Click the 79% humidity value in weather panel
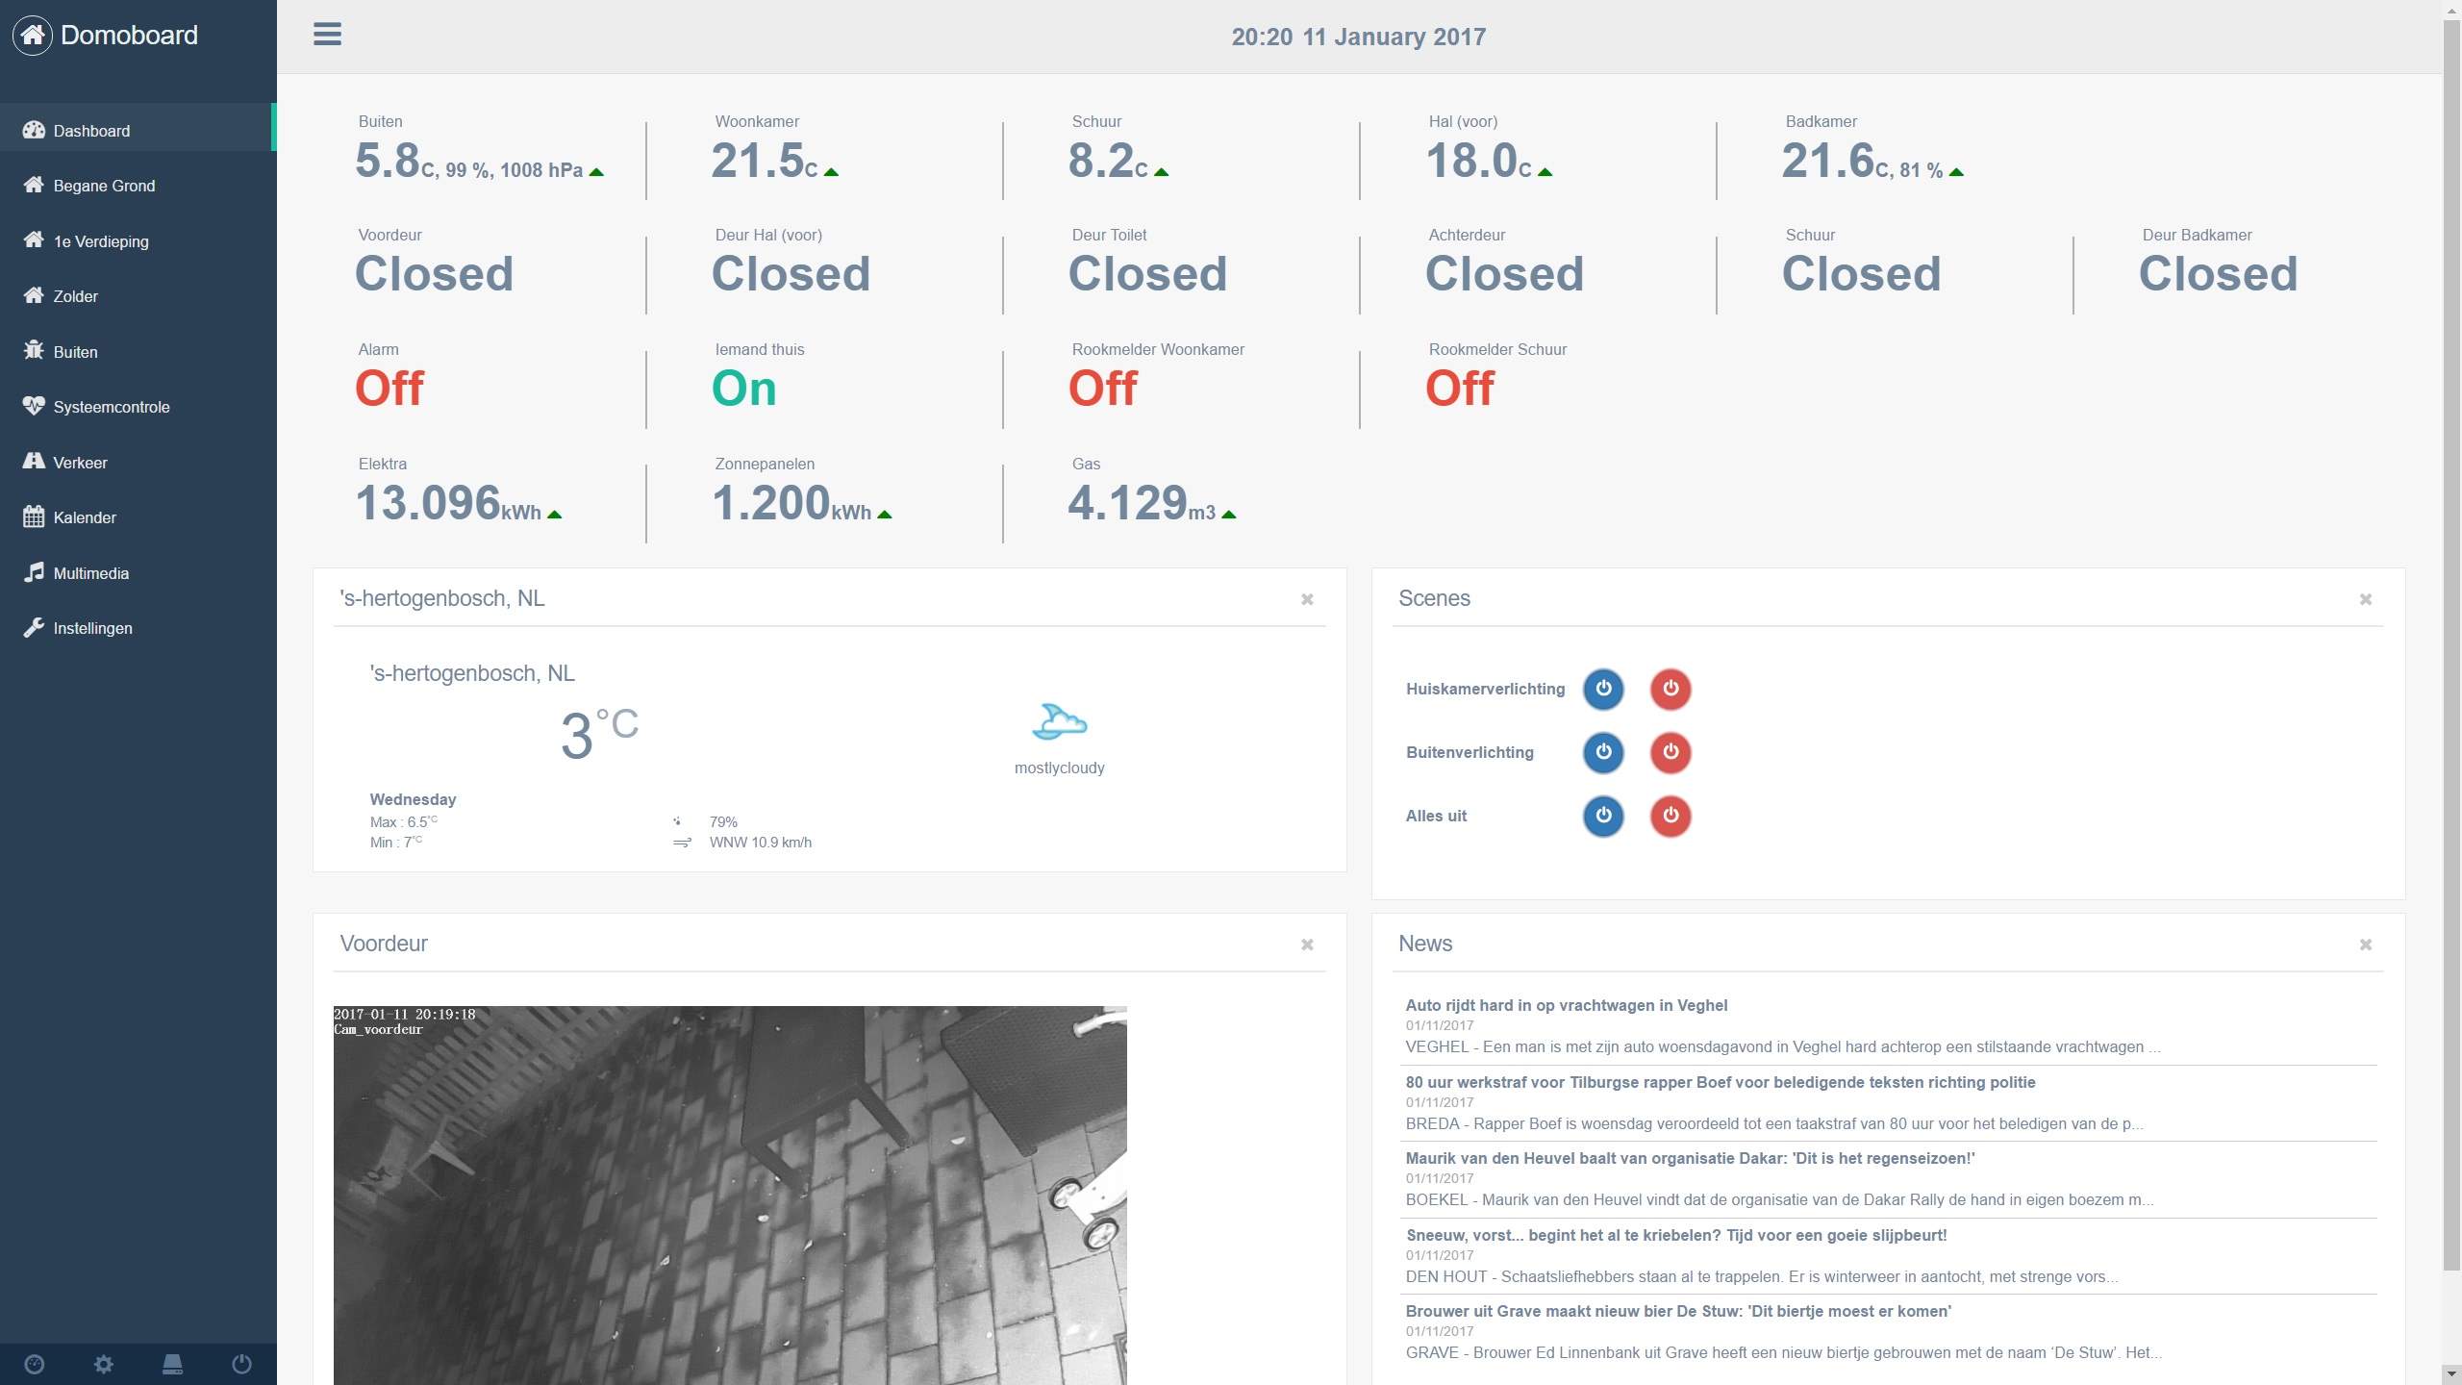The image size is (2462, 1385). pos(723,822)
